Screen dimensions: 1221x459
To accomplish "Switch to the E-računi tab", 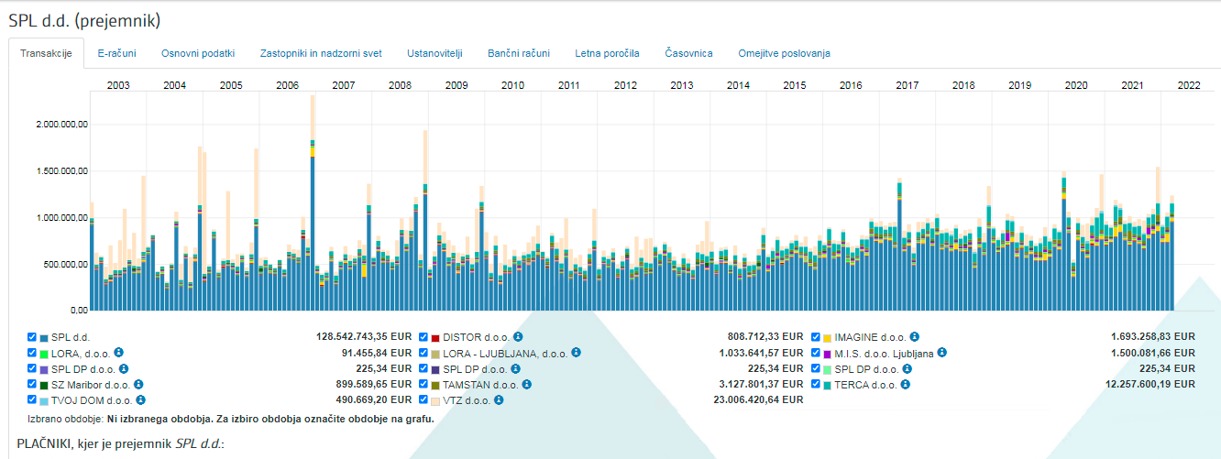I will (x=116, y=53).
